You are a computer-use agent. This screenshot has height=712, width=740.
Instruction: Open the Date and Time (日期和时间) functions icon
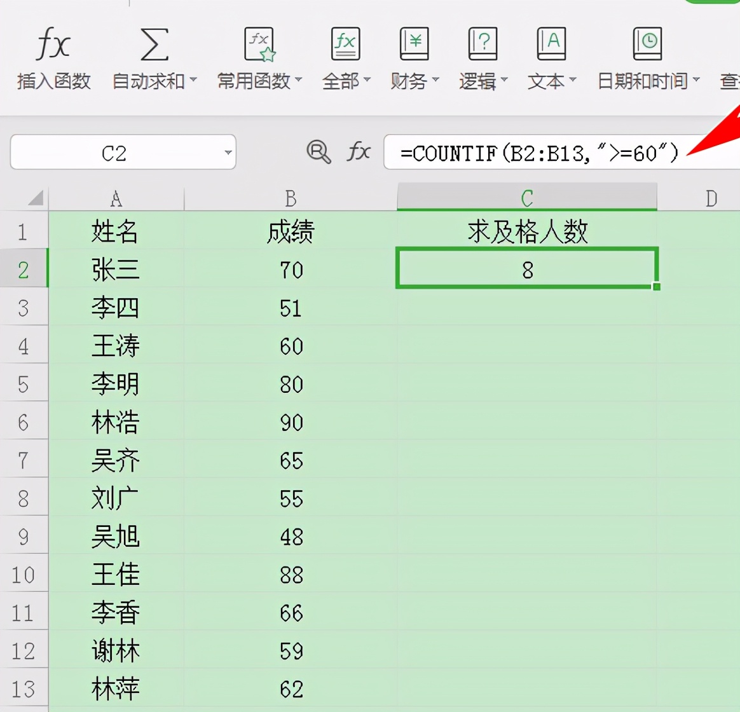647,44
